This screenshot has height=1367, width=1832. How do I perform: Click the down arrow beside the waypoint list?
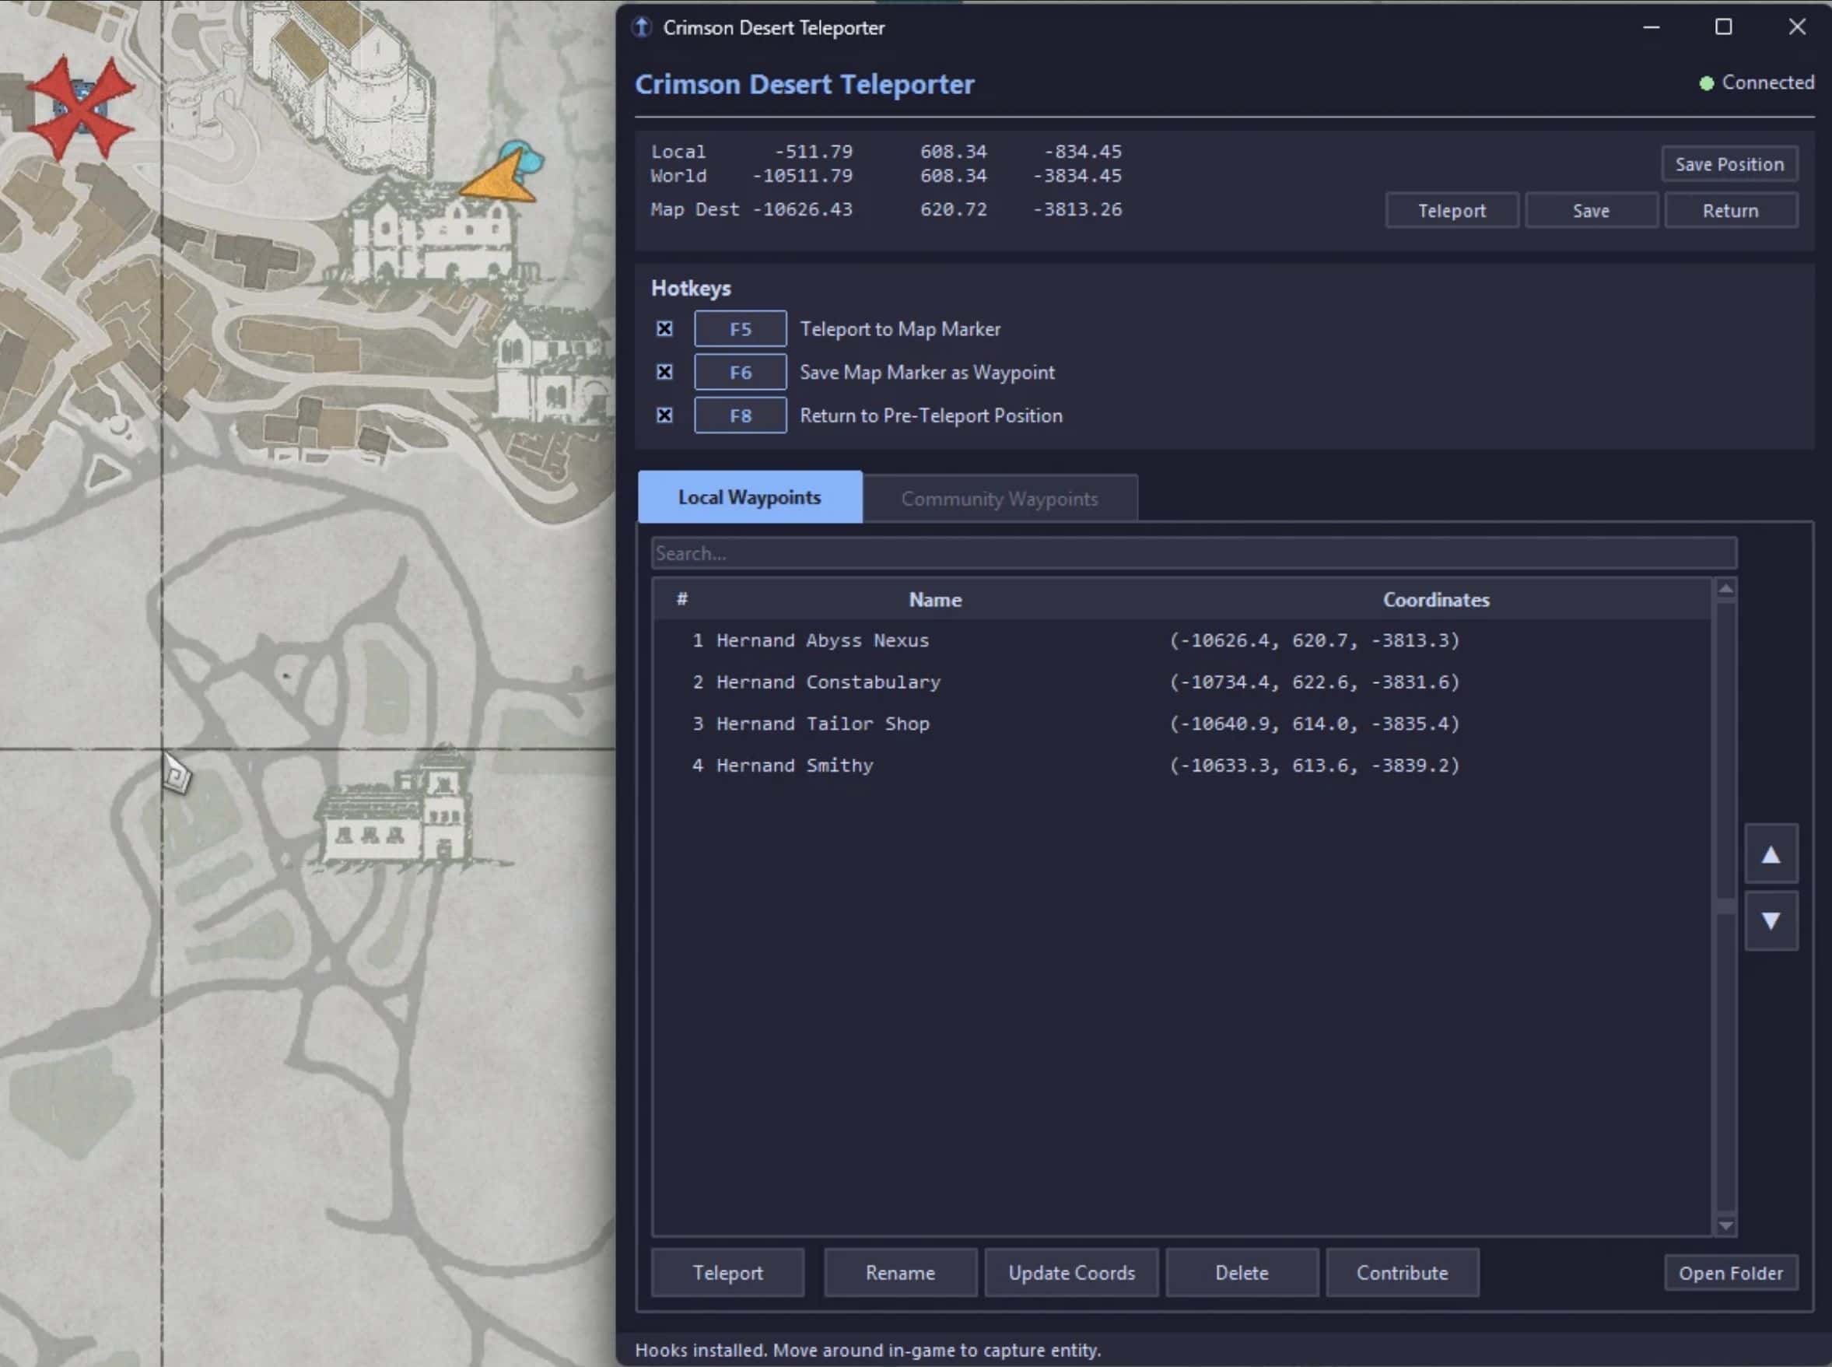[x=1771, y=921]
